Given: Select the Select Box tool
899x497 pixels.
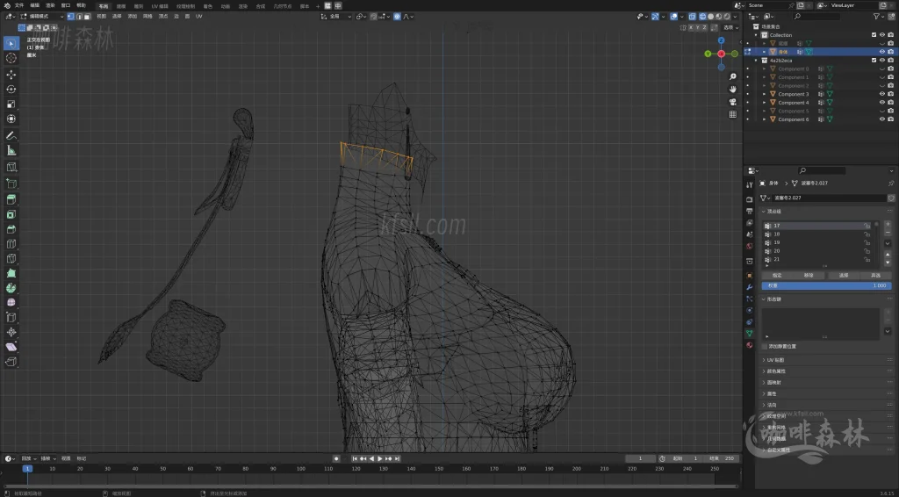Looking at the screenshot, I should (11, 44).
